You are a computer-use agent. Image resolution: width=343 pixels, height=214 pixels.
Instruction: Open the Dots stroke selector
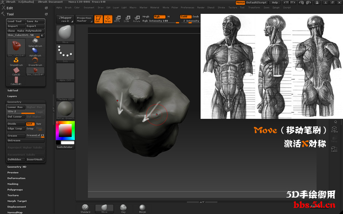coord(65,53)
